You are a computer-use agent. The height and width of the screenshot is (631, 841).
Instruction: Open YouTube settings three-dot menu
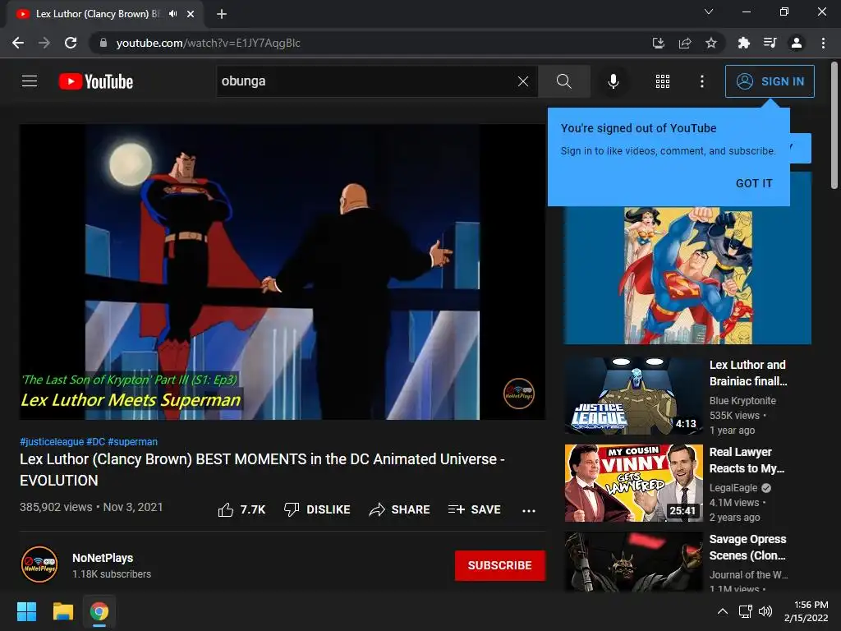(x=702, y=81)
